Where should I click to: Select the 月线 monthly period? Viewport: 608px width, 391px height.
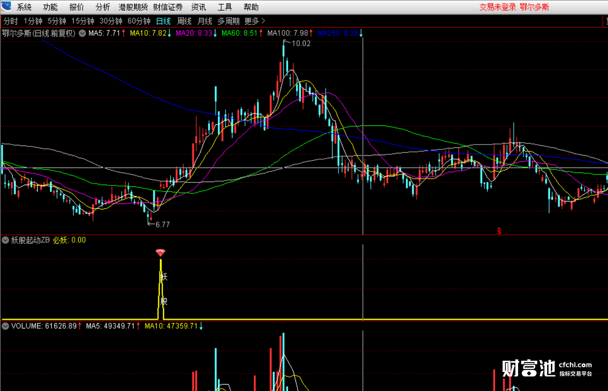pos(205,21)
